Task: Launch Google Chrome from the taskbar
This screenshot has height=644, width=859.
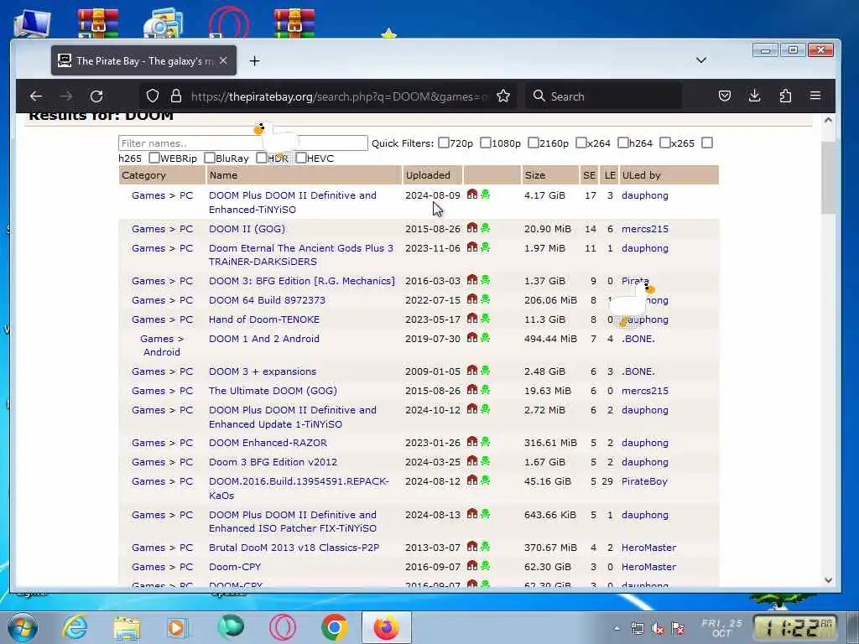Action: coord(335,627)
